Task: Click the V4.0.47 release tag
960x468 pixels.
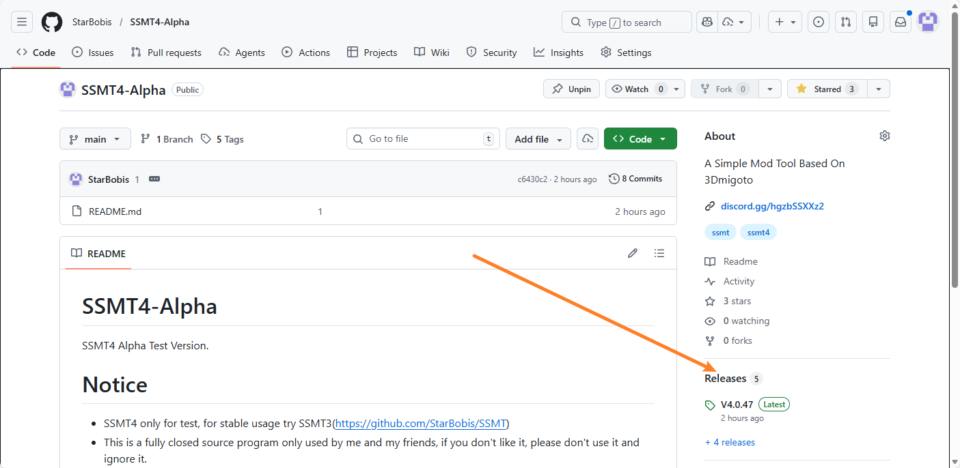Action: coord(737,404)
